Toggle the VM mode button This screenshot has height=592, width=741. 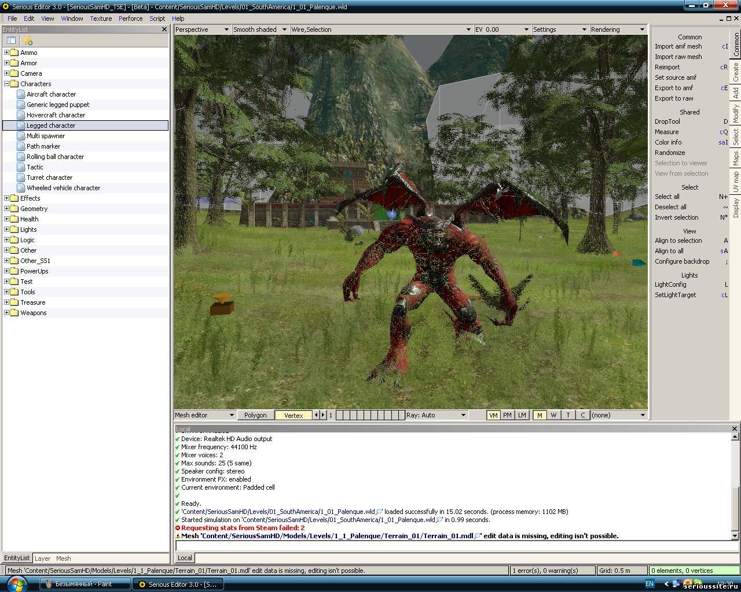pyautogui.click(x=493, y=415)
